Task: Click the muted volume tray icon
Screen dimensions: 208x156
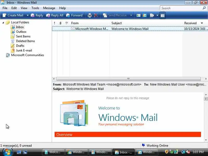Action: click(x=188, y=152)
